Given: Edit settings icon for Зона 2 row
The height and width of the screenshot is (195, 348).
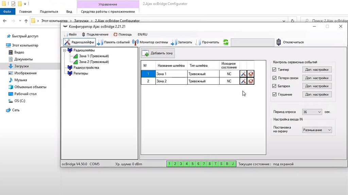Looking at the screenshot, I should 243,81.
